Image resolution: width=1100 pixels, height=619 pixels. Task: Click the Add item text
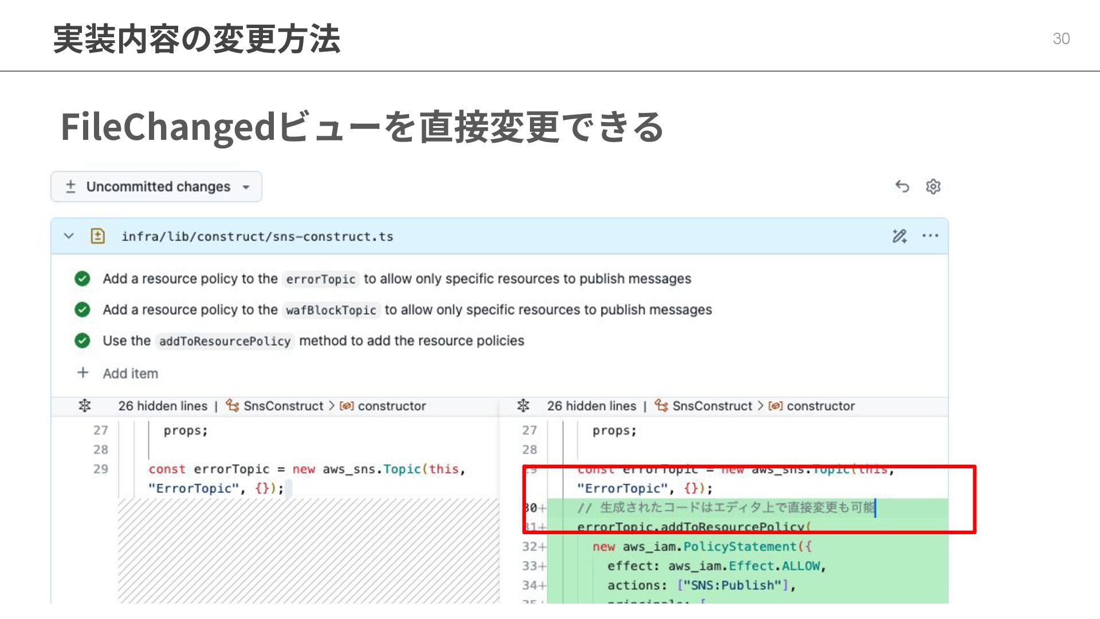[131, 374]
